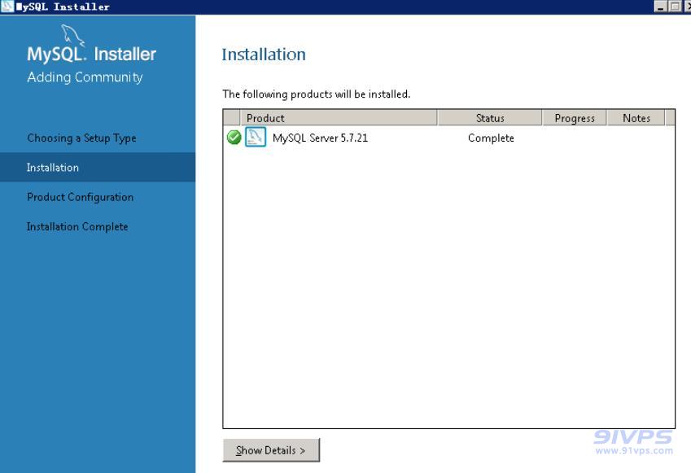Minimize the MySQL Installer window

660,7
